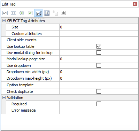Collapse the Validation section
This screenshot has width=139, height=131.
click(4, 98)
